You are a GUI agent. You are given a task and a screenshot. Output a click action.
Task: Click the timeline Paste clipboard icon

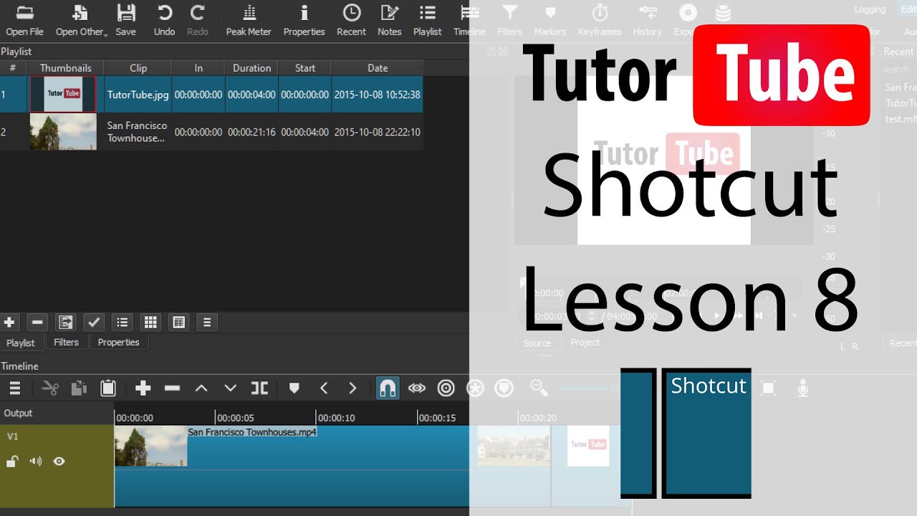pos(108,388)
